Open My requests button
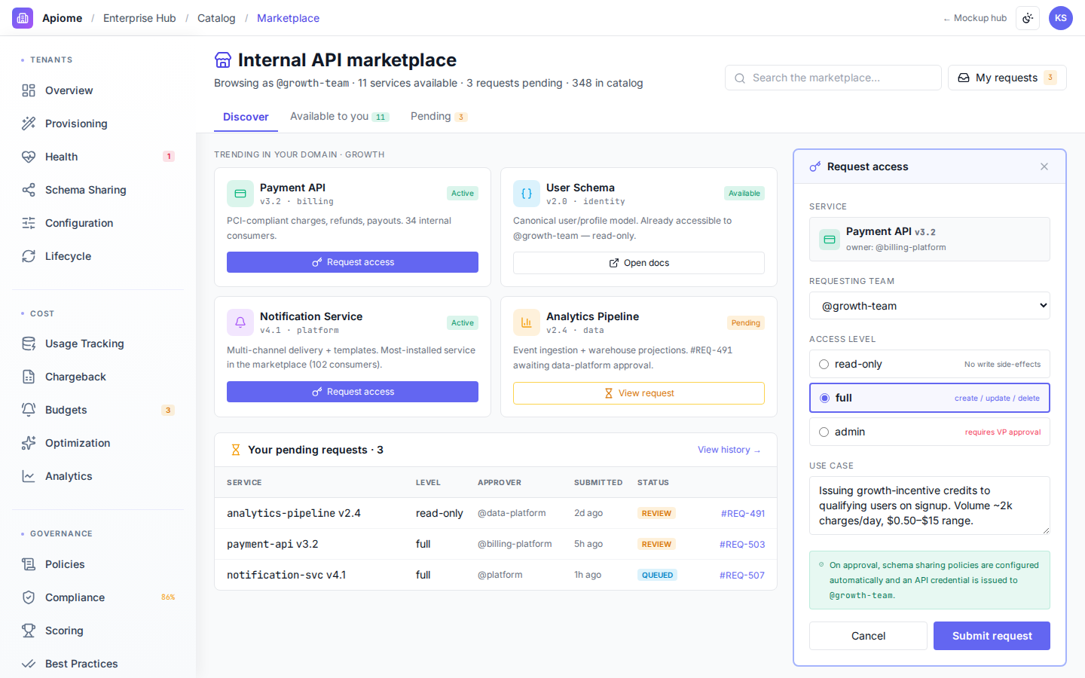Screen dimensions: 1085x678 pos(1007,78)
